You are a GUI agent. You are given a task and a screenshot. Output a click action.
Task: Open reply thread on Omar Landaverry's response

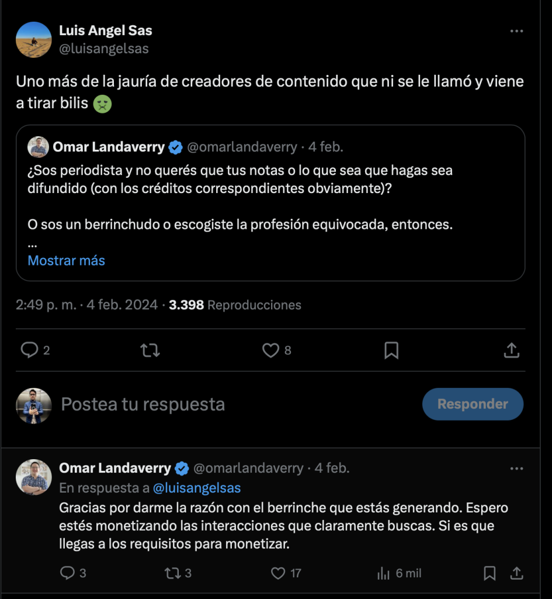pyautogui.click(x=68, y=573)
